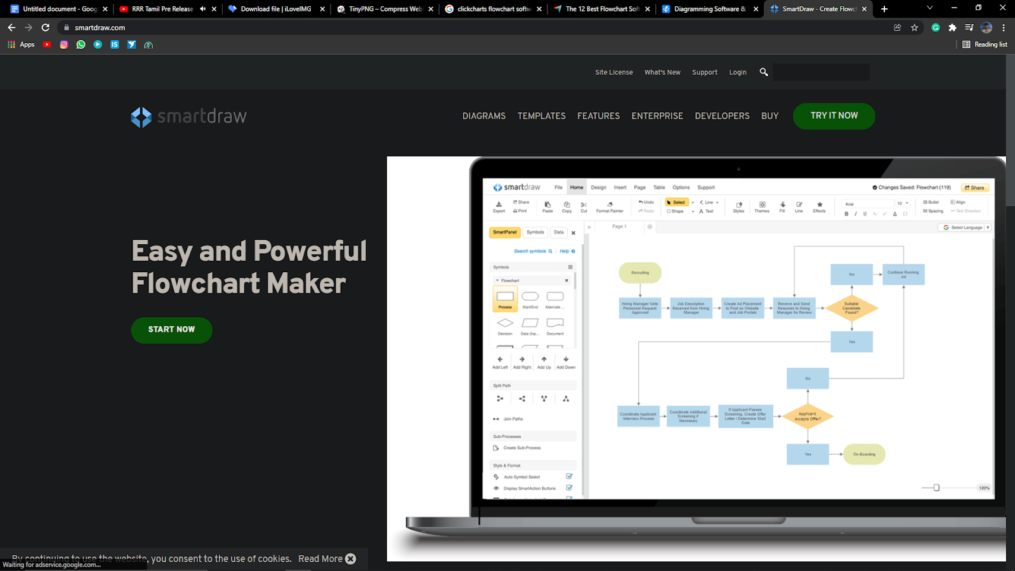Screen dimensions: 1015x571
Task: Open the Reading list panel
Action: point(985,44)
